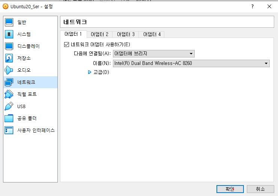Click the 이름(N): label
278x196 pixels.
tap(102, 63)
